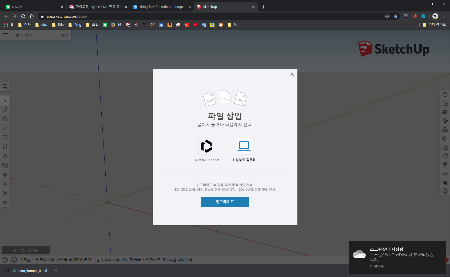450x277 pixels.
Task: Open the OneDrive screenshot saved notification
Action: pos(397,257)
